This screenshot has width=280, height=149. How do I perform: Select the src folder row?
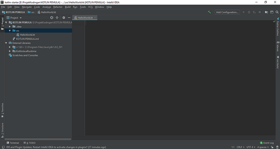[38, 31]
